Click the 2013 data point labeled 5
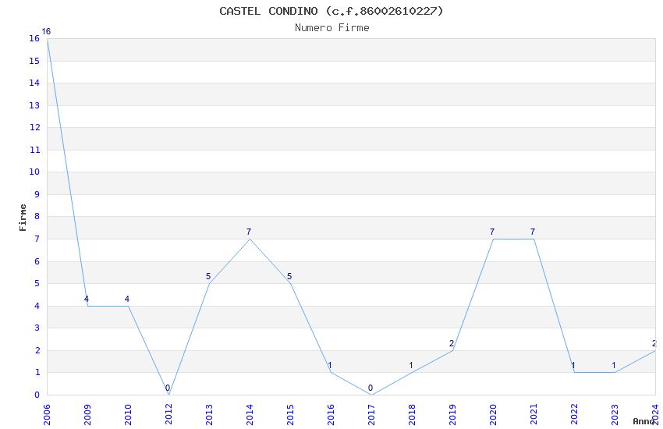Screen dimensions: 663x429 (208, 276)
